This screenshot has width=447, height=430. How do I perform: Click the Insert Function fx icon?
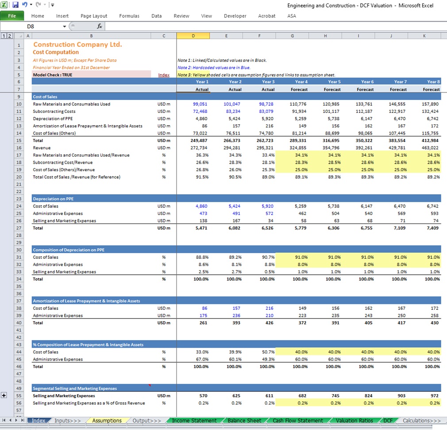100,26
